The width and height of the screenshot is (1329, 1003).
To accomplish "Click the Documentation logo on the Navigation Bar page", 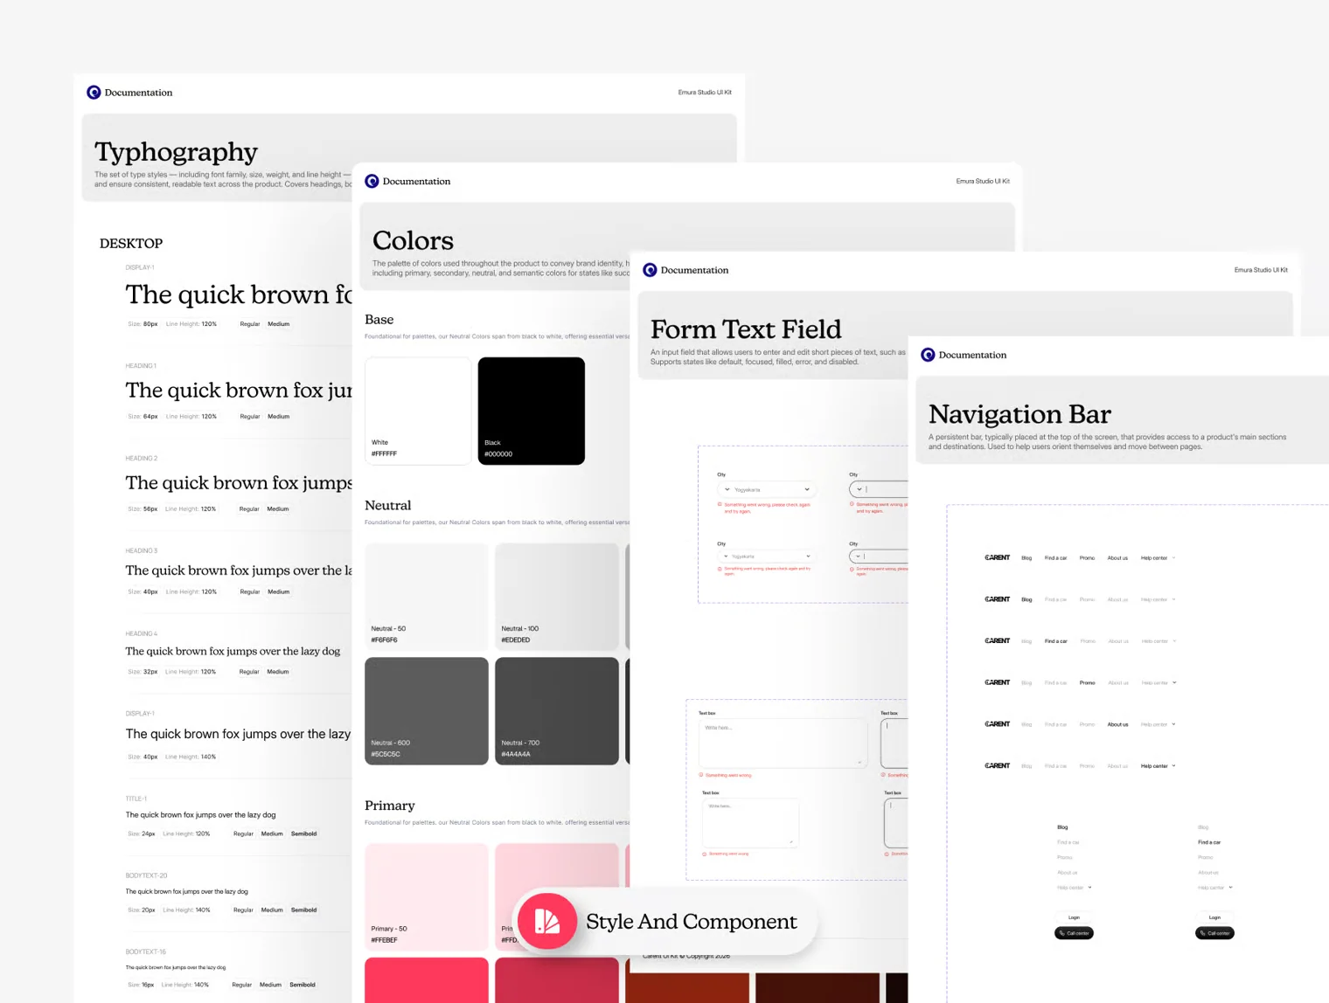I will 928,355.
